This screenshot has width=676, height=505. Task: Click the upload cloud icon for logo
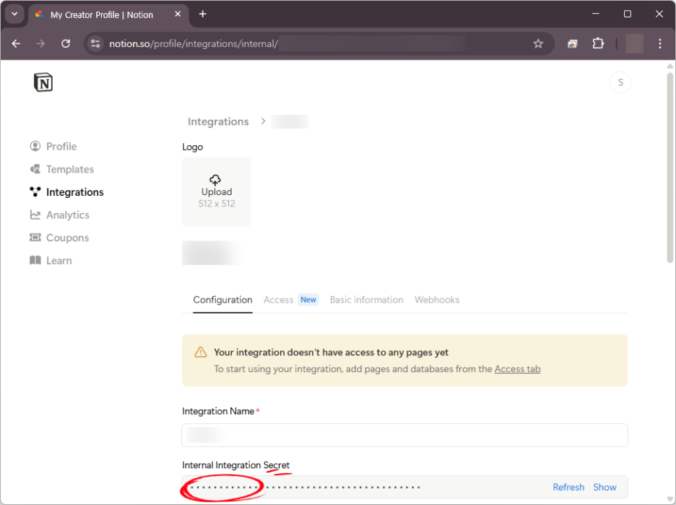(215, 179)
